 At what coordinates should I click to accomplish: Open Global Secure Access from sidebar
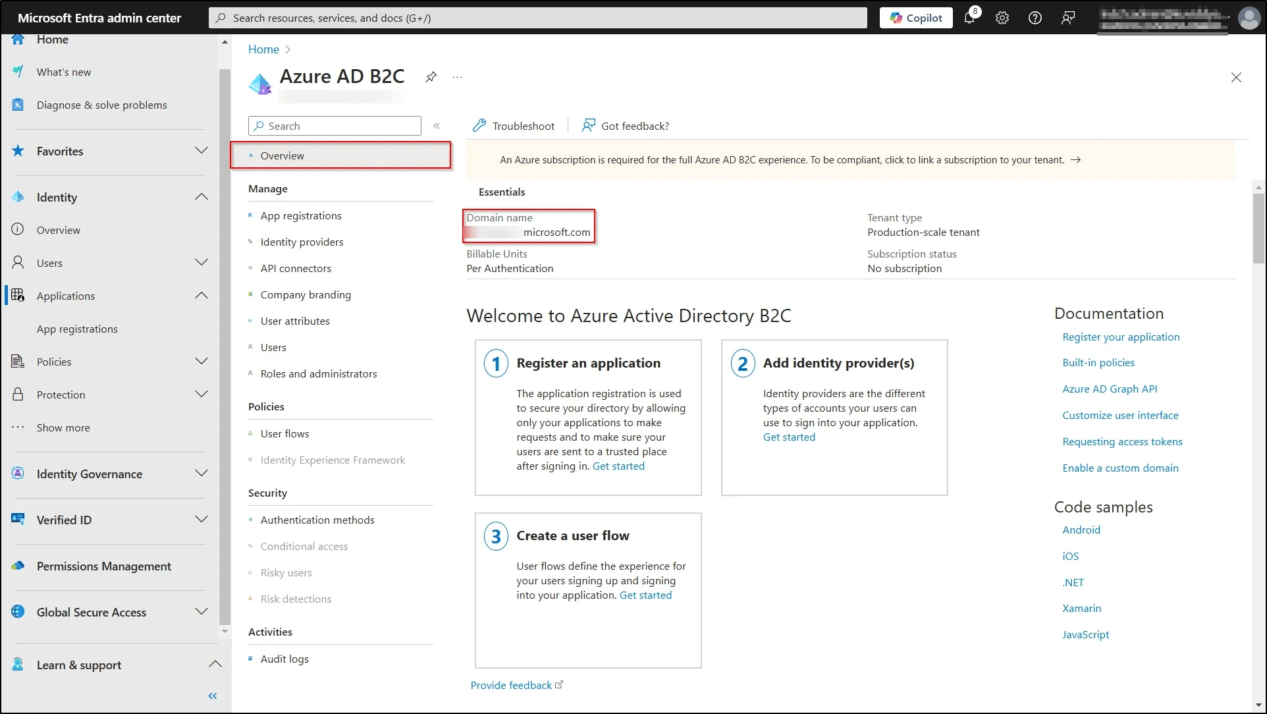[92, 612]
